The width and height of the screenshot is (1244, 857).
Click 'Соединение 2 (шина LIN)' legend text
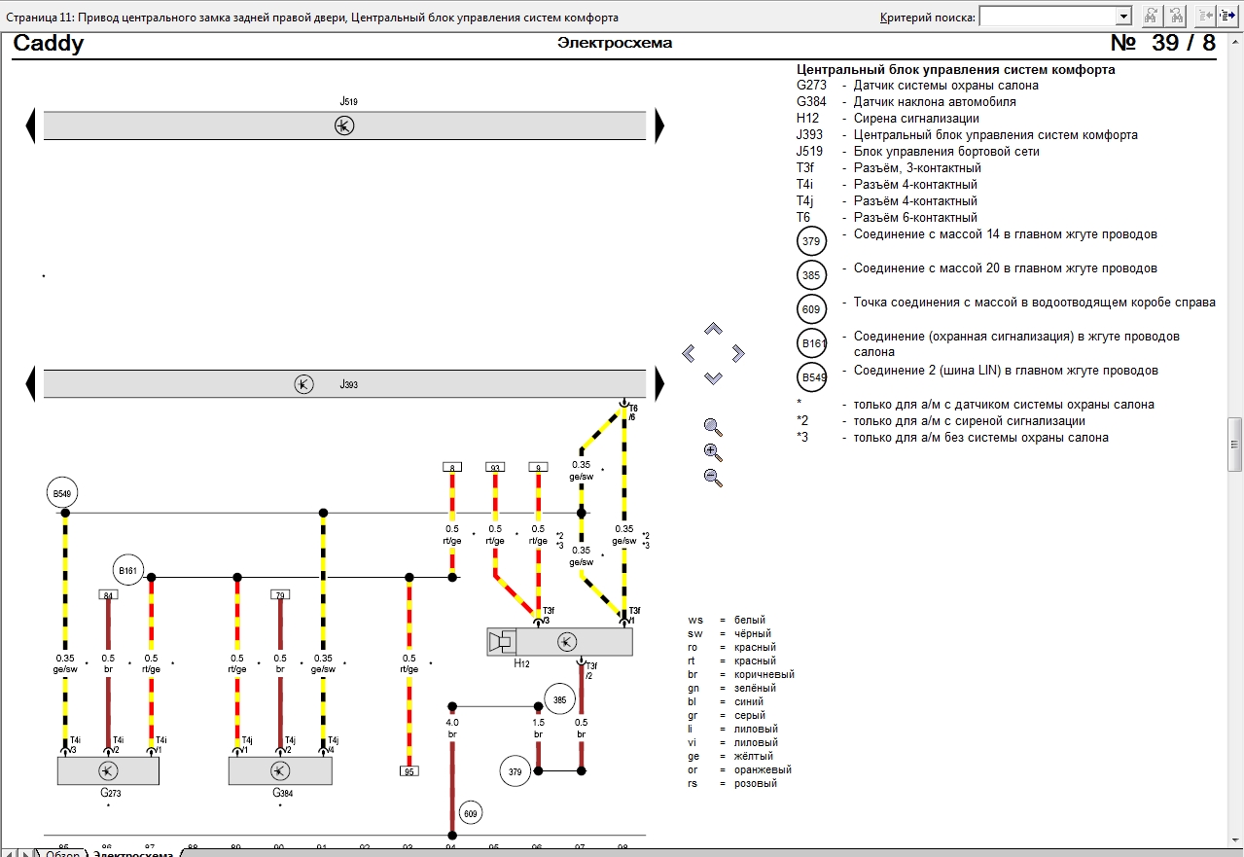1006,371
